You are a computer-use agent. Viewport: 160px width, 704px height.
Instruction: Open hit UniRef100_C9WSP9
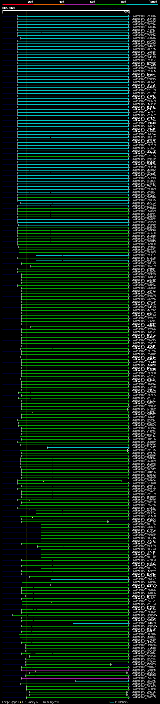143,54
